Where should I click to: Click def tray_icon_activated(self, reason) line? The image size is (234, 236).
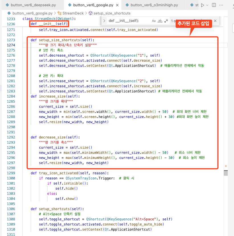(70, 173)
